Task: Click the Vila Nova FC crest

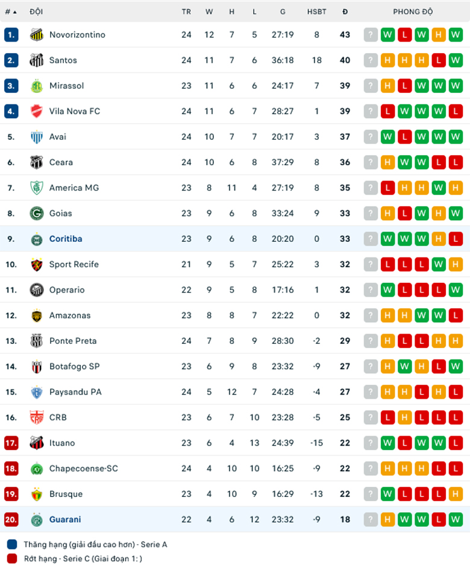Action: coord(36,111)
